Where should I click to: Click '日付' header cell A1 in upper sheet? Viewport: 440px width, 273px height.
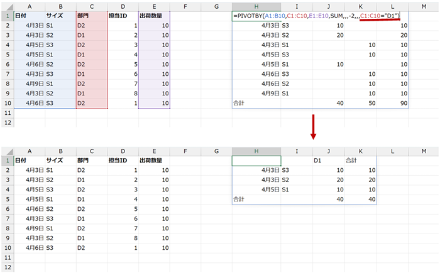(30, 16)
